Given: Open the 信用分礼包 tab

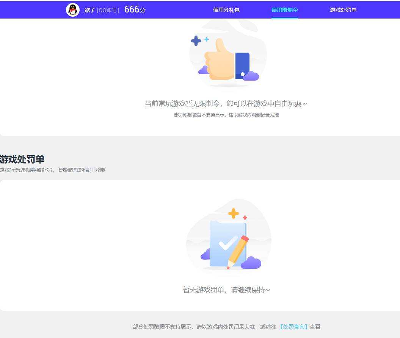Looking at the screenshot, I should click(x=226, y=10).
